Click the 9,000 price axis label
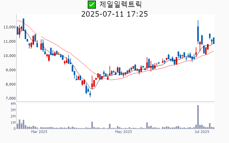 click(x=11, y=70)
